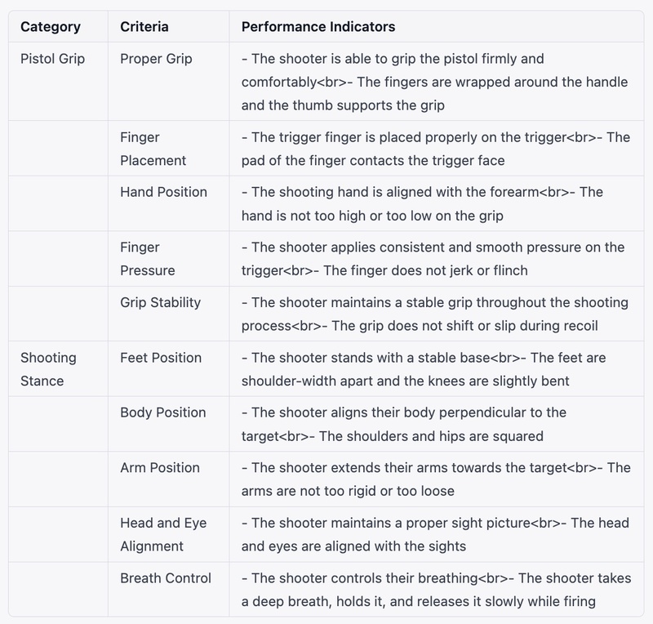
Task: Click the indicators text about trigger finger placement
Action: coord(436,149)
